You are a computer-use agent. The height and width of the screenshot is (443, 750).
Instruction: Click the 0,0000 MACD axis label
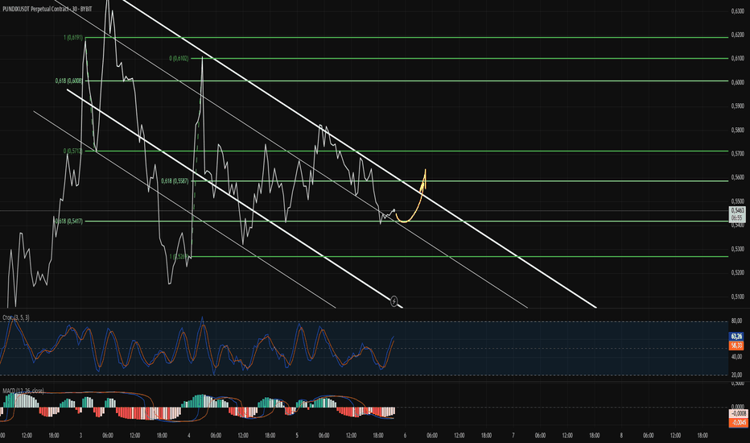click(738, 407)
